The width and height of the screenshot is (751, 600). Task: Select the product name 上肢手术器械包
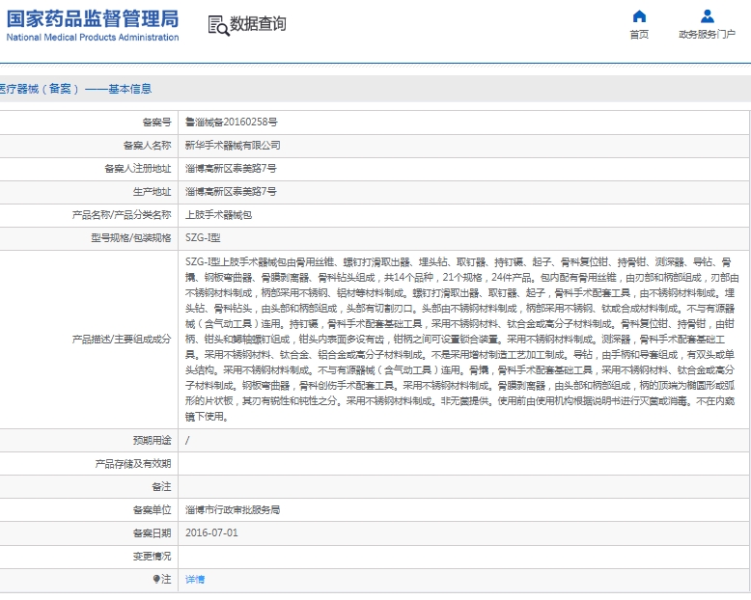click(x=218, y=215)
